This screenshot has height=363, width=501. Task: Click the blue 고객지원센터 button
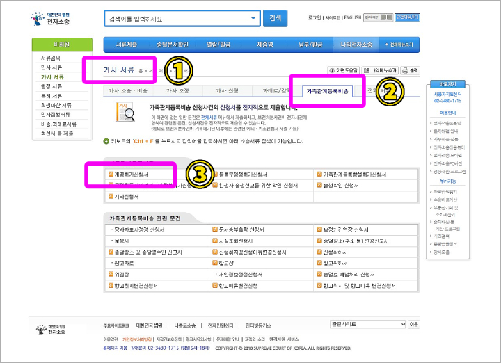tap(407, 17)
